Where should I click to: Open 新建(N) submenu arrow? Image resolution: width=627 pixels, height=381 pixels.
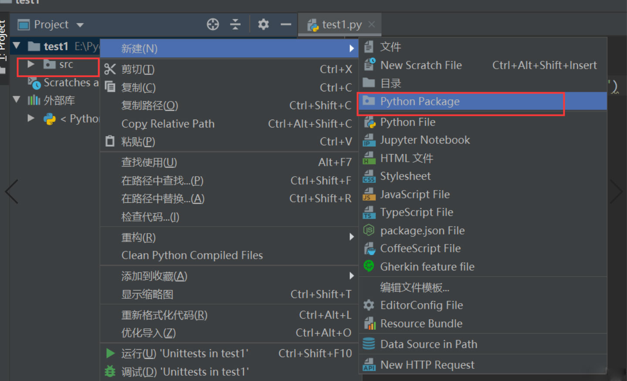coord(351,48)
